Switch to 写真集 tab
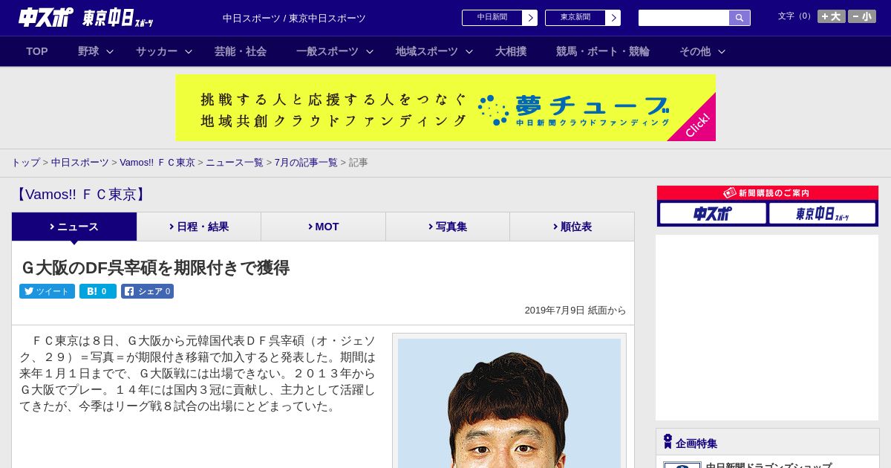Viewport: 891px width, 468px height. (448, 227)
